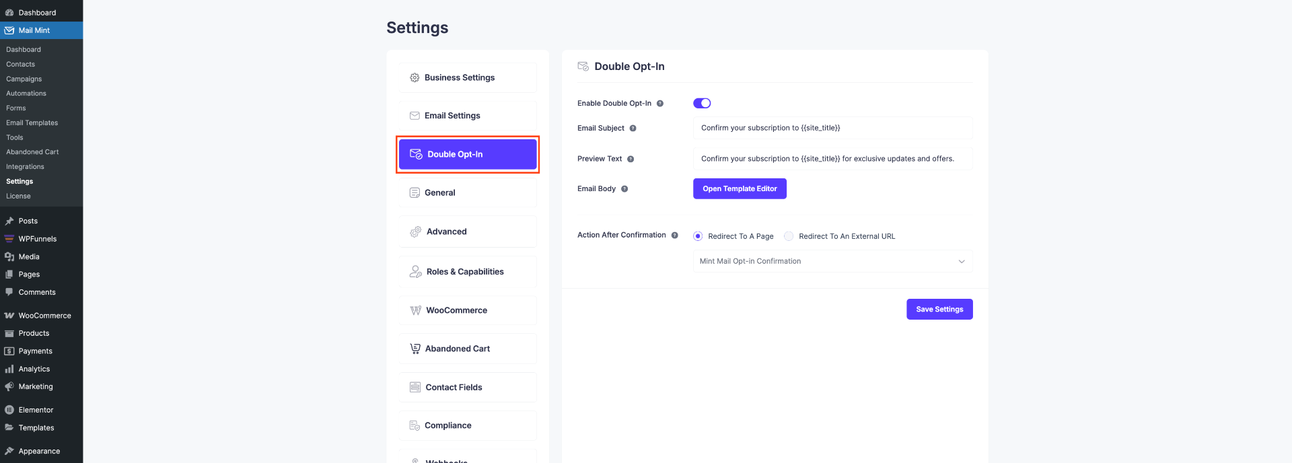The image size is (1292, 463).
Task: Go to Automations in Mail Mint submenu
Action: (26, 94)
